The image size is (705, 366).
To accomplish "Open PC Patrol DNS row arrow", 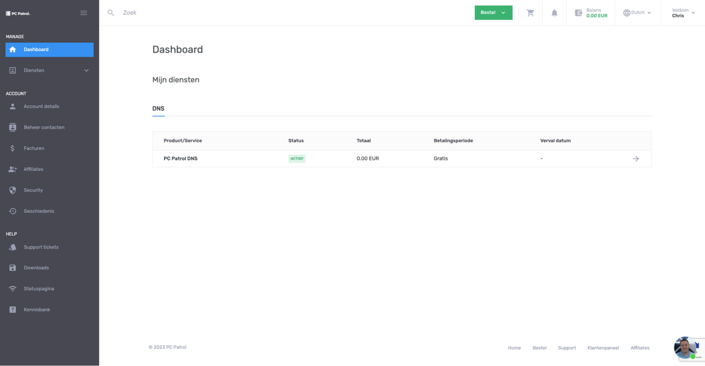I will coord(635,159).
